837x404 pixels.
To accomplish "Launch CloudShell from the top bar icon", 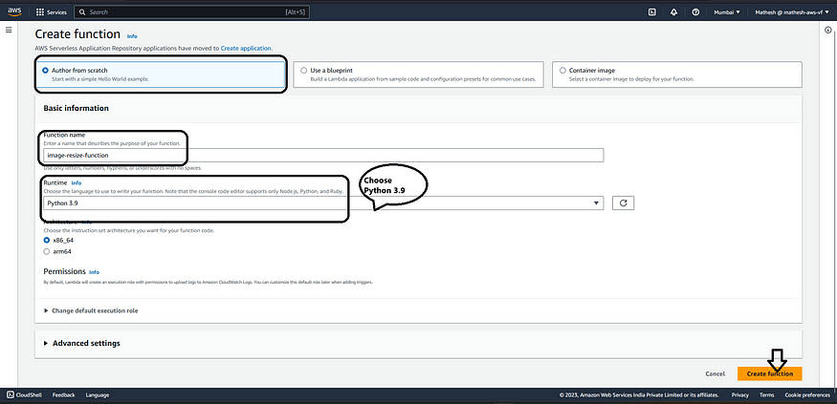I will click(651, 11).
